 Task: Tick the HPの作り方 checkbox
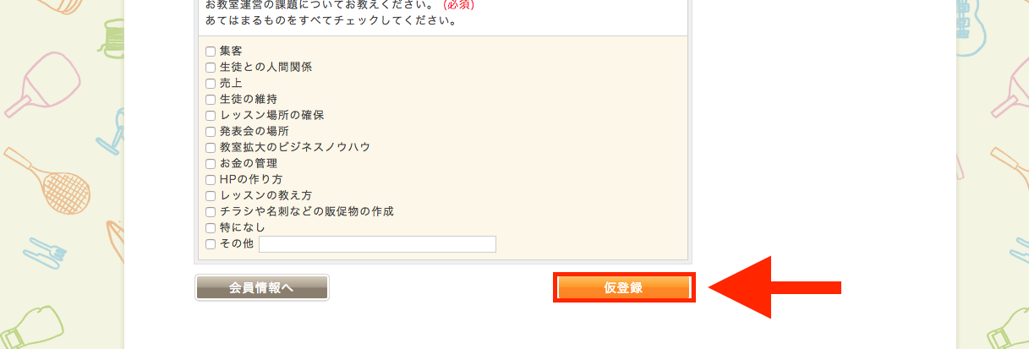211,180
